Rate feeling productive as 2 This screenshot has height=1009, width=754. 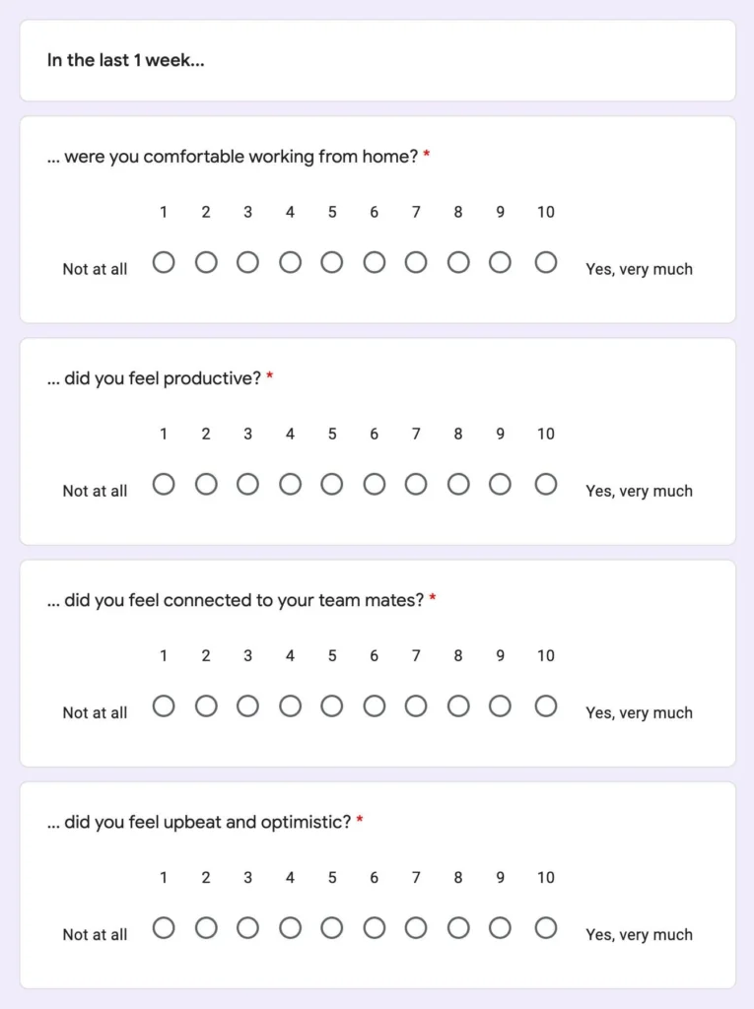click(206, 485)
